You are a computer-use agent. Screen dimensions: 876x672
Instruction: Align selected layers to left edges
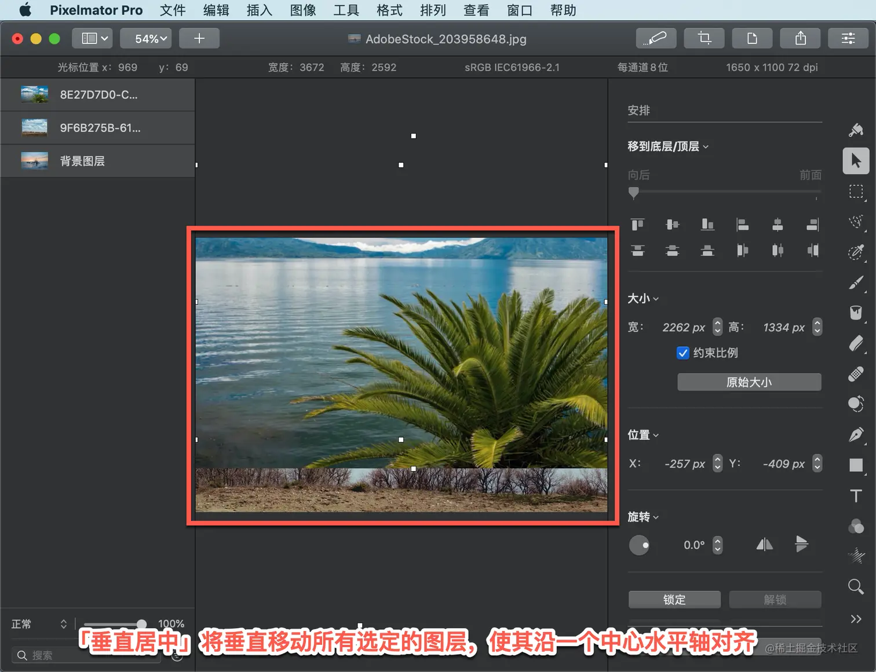(743, 225)
